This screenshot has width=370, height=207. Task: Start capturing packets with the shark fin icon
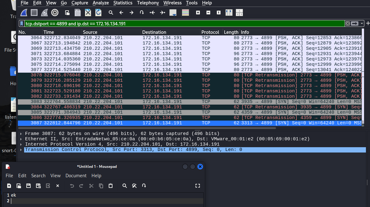[24, 13]
